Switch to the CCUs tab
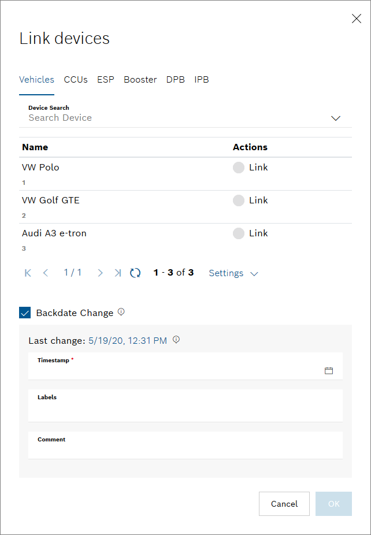371x535 pixels. 76,80
